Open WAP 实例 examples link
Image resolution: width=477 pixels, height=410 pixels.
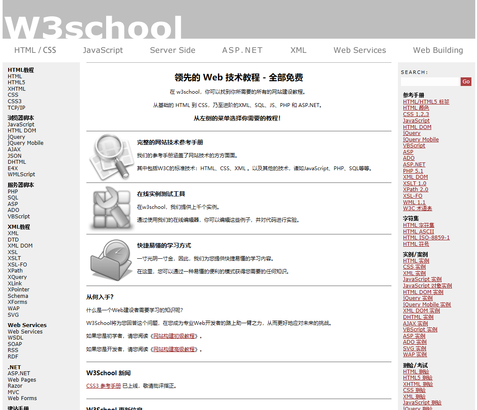pyautogui.click(x=415, y=355)
